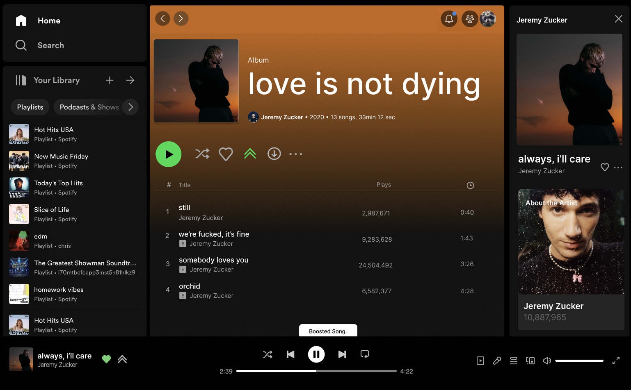
Task: Like always, i'll care in side panel
Action: 604,167
